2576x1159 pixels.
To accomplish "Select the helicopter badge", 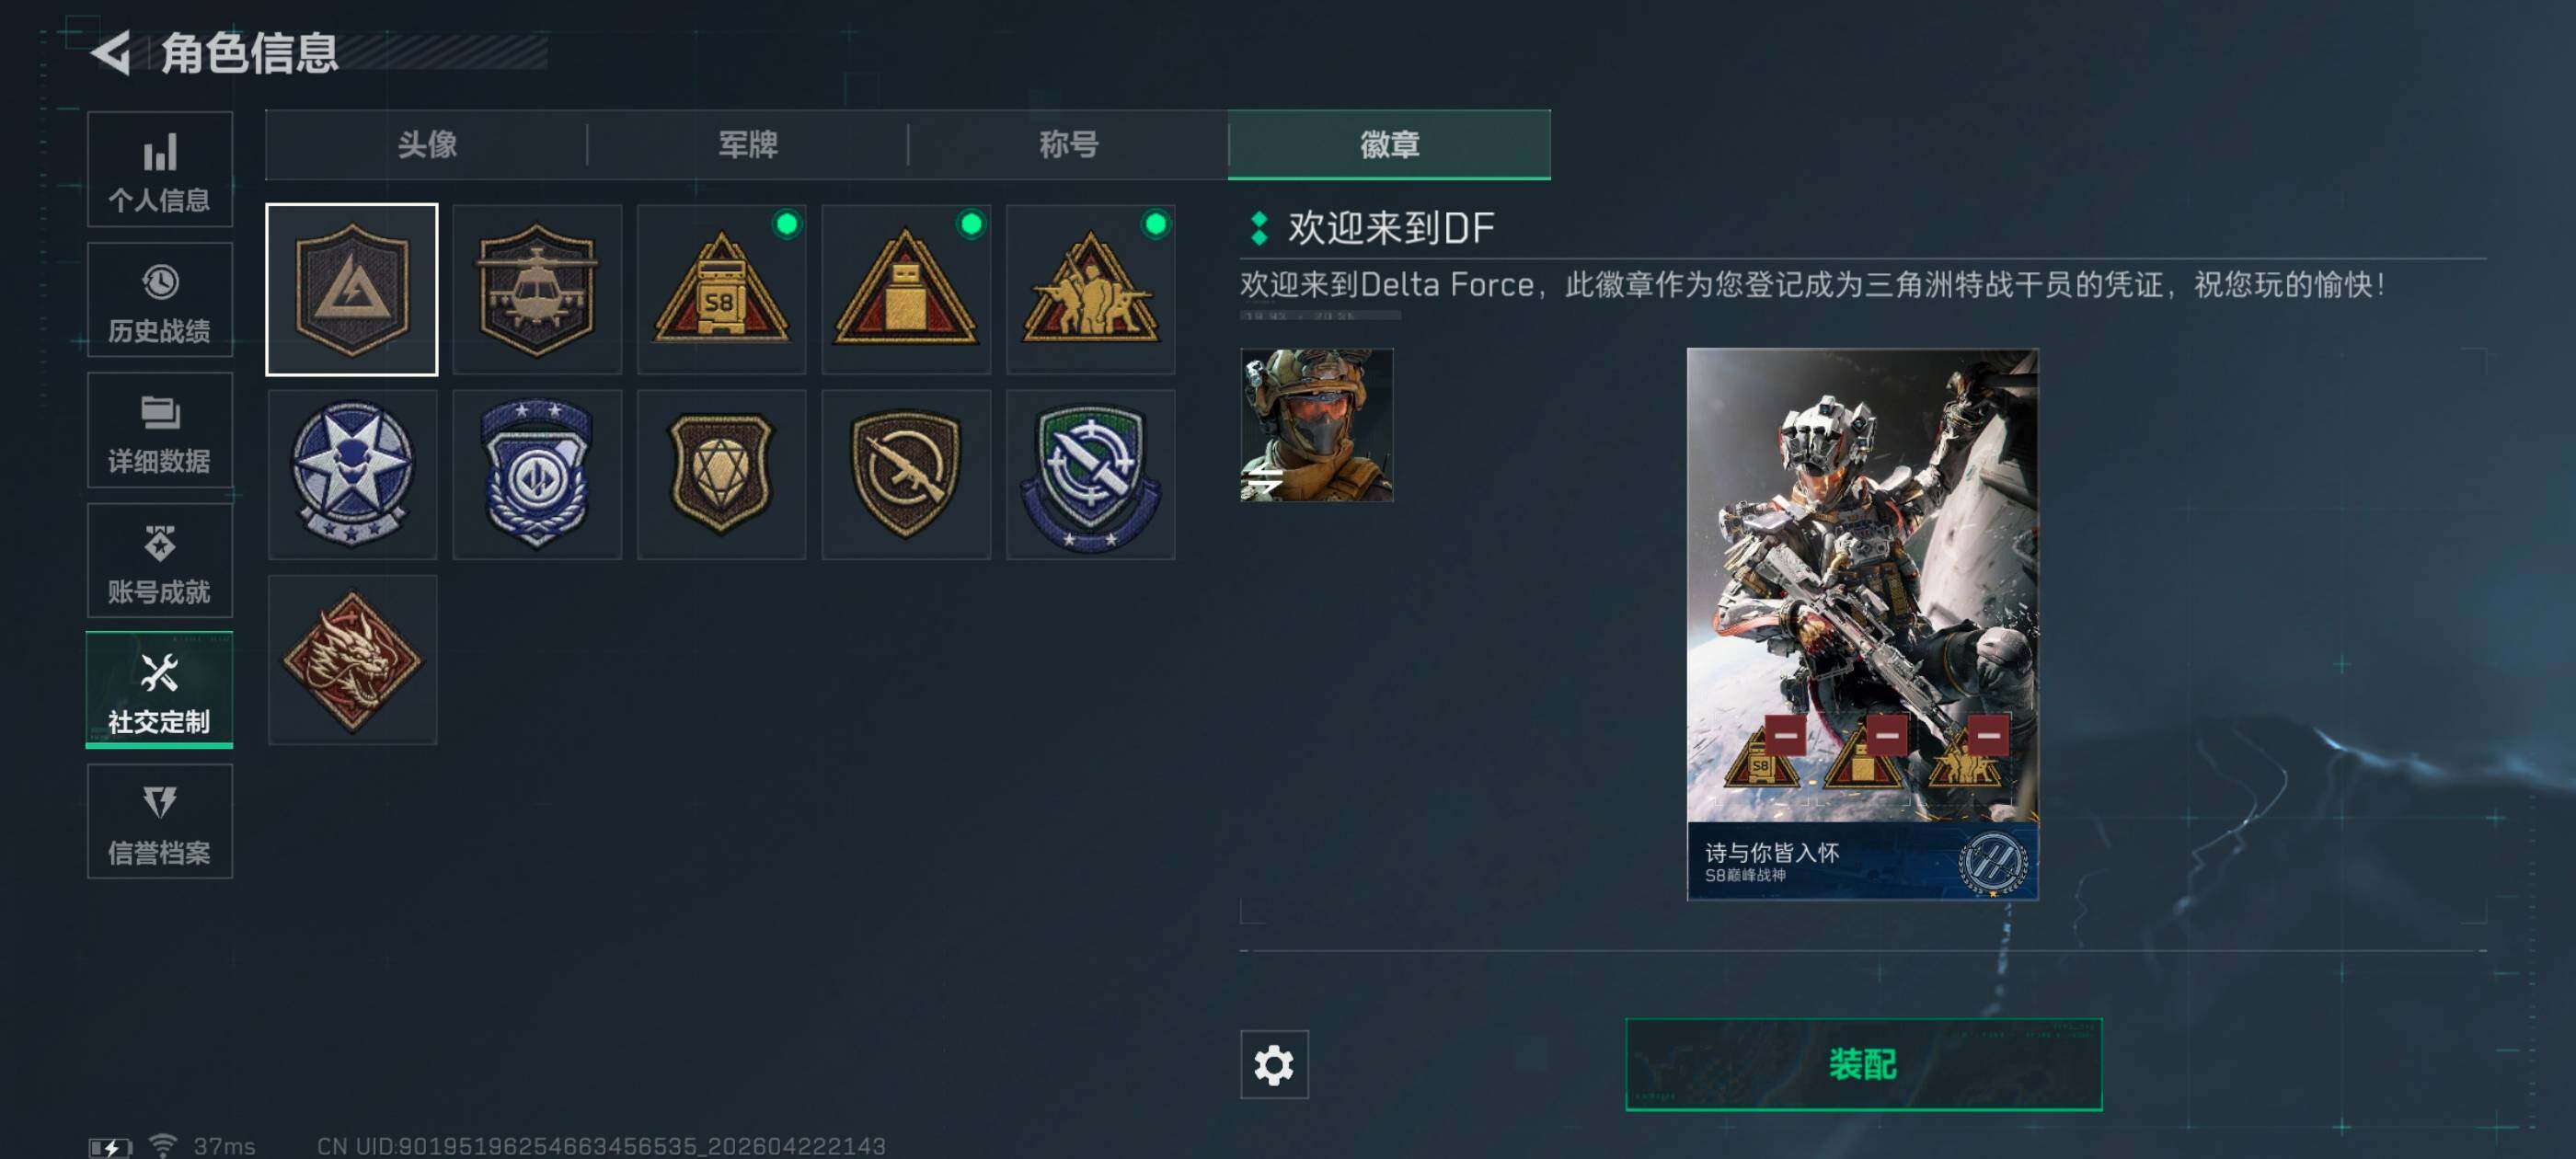I will (537, 290).
